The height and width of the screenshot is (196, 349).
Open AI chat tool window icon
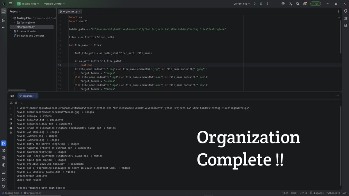coord(345,18)
